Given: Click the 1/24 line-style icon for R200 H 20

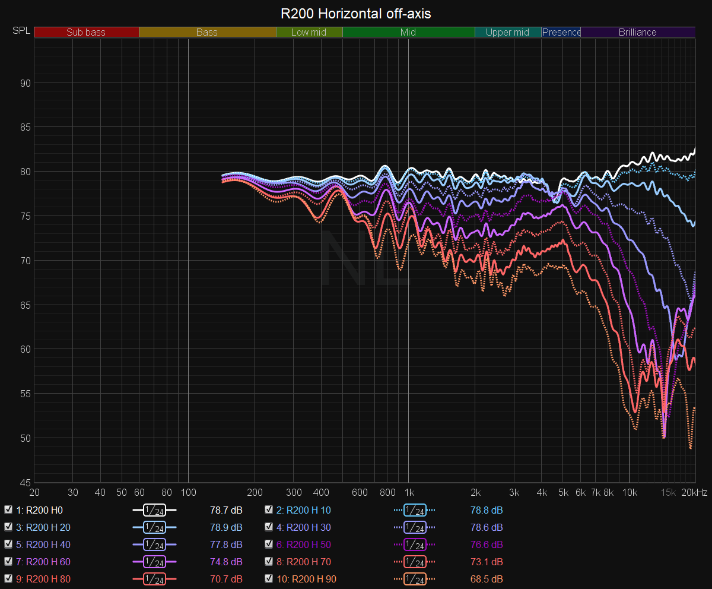Looking at the screenshot, I should point(154,527).
